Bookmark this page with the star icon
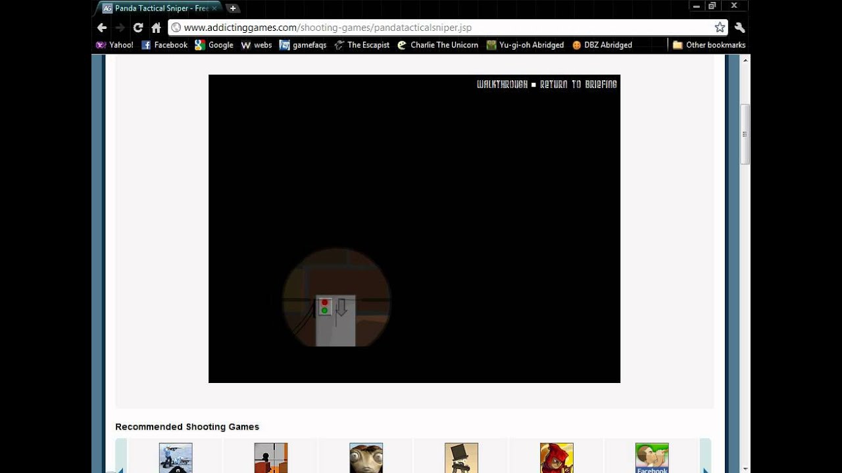The height and width of the screenshot is (473, 842). pos(720,28)
